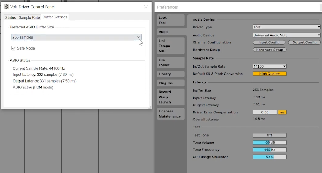Show the Licenses Maintenance preferences page
The image size is (322, 173).
(171, 114)
